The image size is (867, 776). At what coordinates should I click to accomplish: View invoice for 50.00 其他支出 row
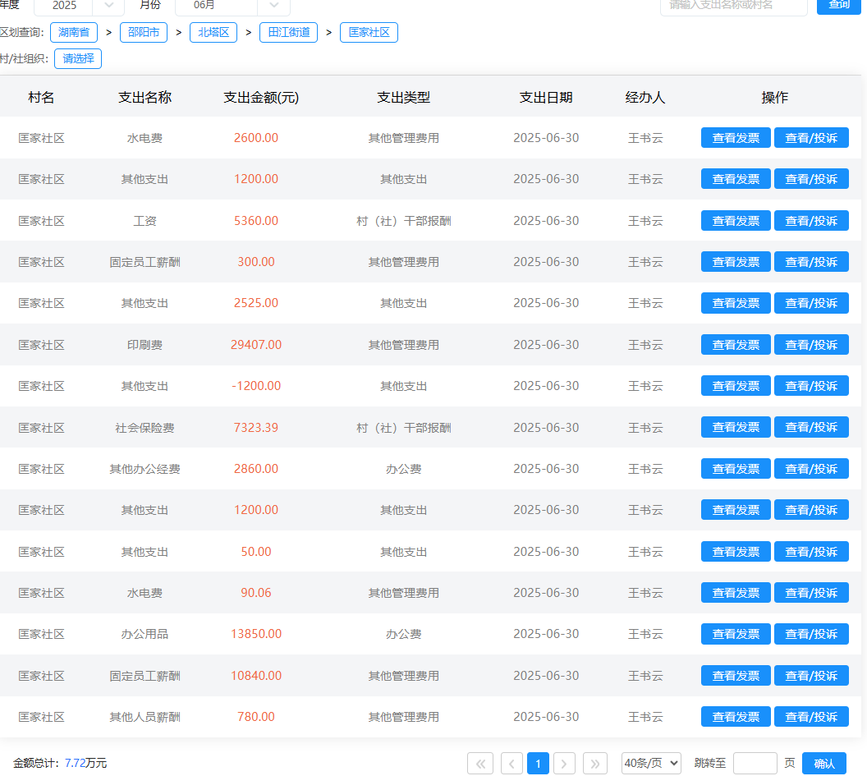click(x=736, y=552)
